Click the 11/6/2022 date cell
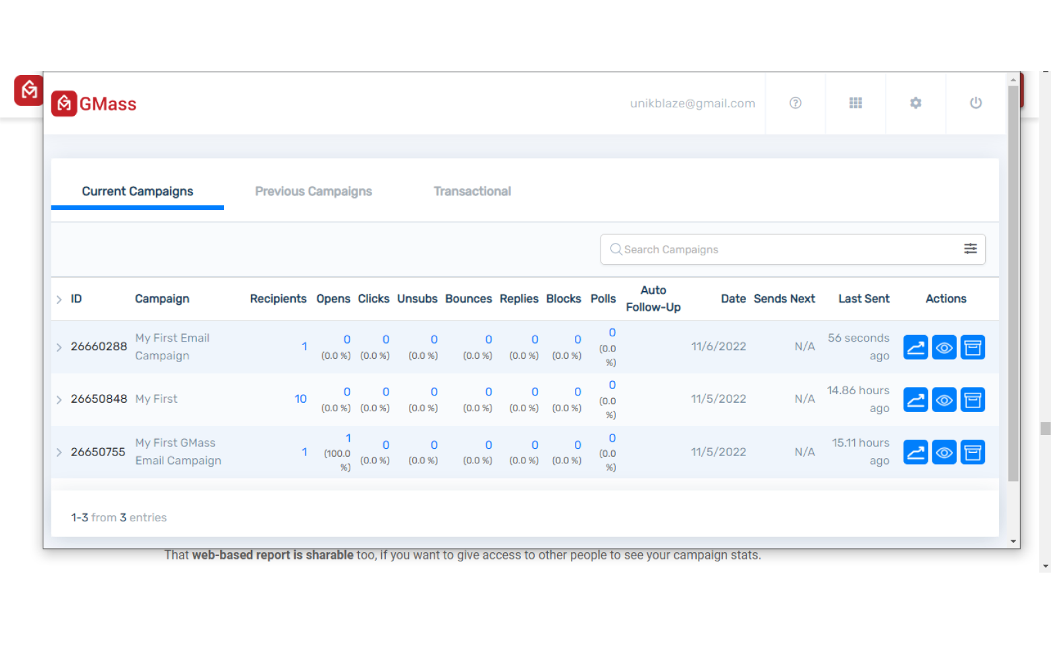 718,346
